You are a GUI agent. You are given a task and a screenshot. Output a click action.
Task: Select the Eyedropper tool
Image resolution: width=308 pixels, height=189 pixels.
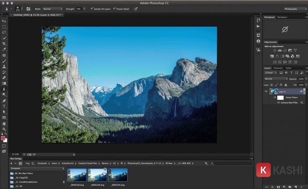click(x=4, y=49)
